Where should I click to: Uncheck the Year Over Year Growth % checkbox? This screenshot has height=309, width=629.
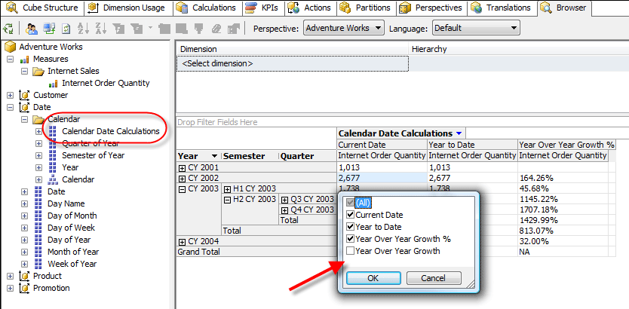(351, 239)
